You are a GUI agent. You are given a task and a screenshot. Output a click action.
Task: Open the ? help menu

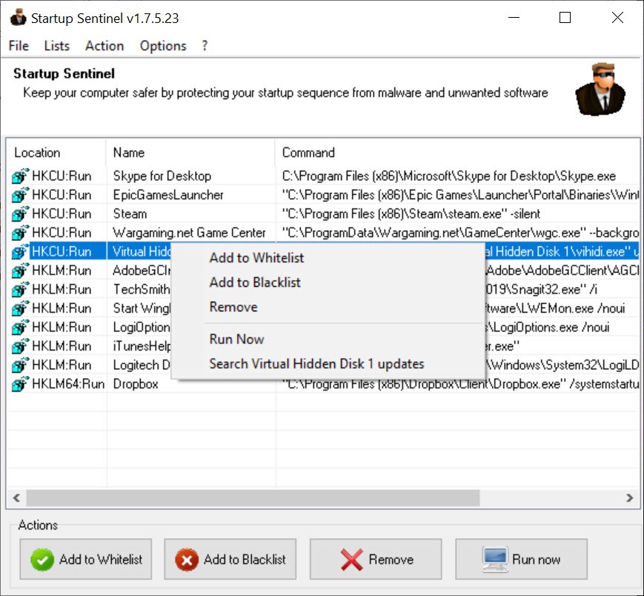click(x=205, y=46)
